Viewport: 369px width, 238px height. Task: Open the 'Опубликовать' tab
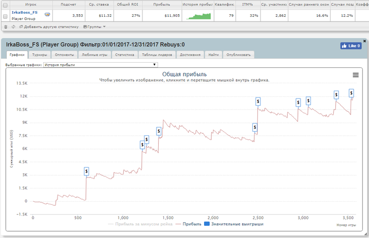point(238,55)
